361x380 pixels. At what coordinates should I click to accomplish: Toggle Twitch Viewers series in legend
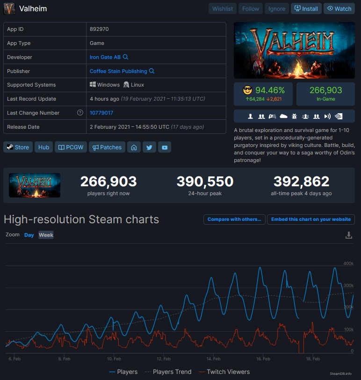click(x=224, y=372)
